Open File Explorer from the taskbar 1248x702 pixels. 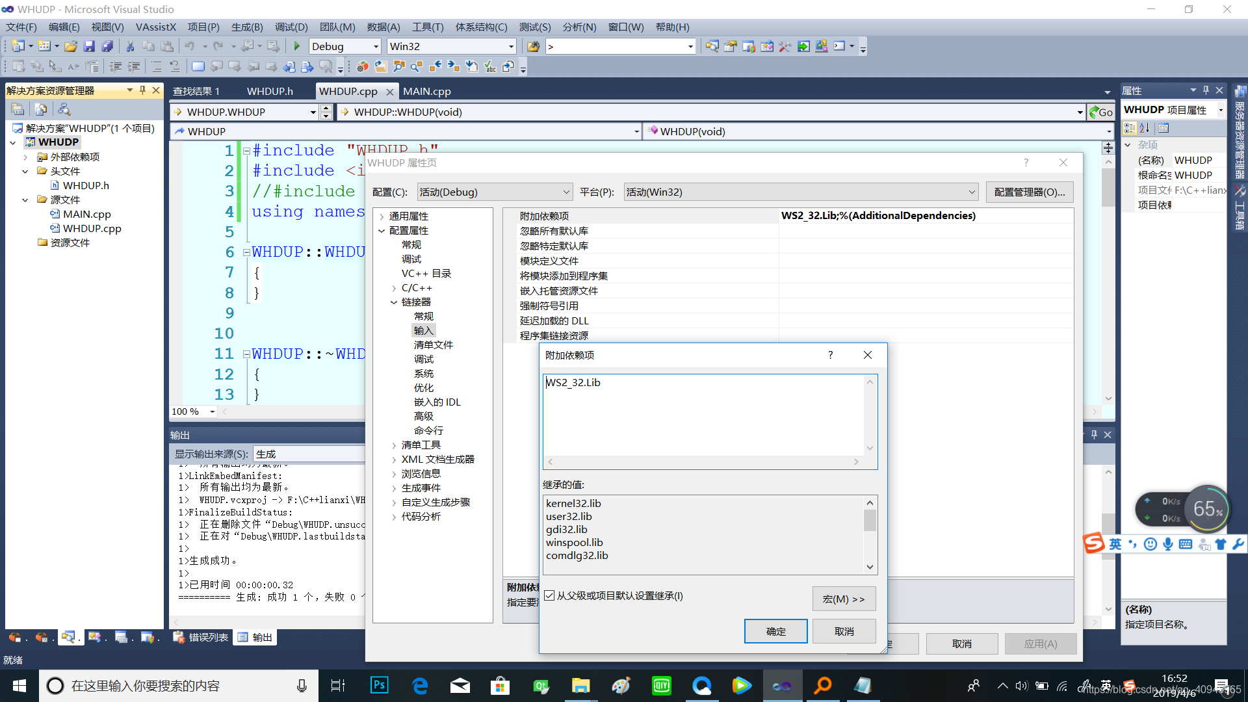pos(580,685)
